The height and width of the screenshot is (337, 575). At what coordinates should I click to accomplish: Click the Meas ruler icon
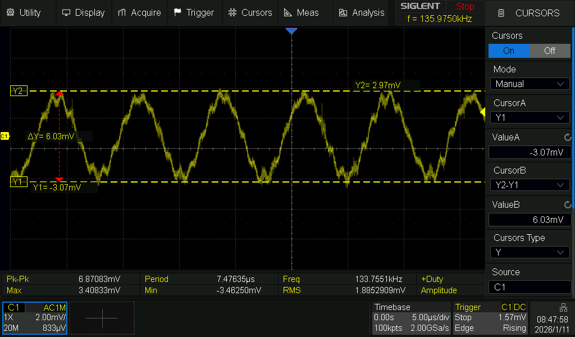pos(288,13)
